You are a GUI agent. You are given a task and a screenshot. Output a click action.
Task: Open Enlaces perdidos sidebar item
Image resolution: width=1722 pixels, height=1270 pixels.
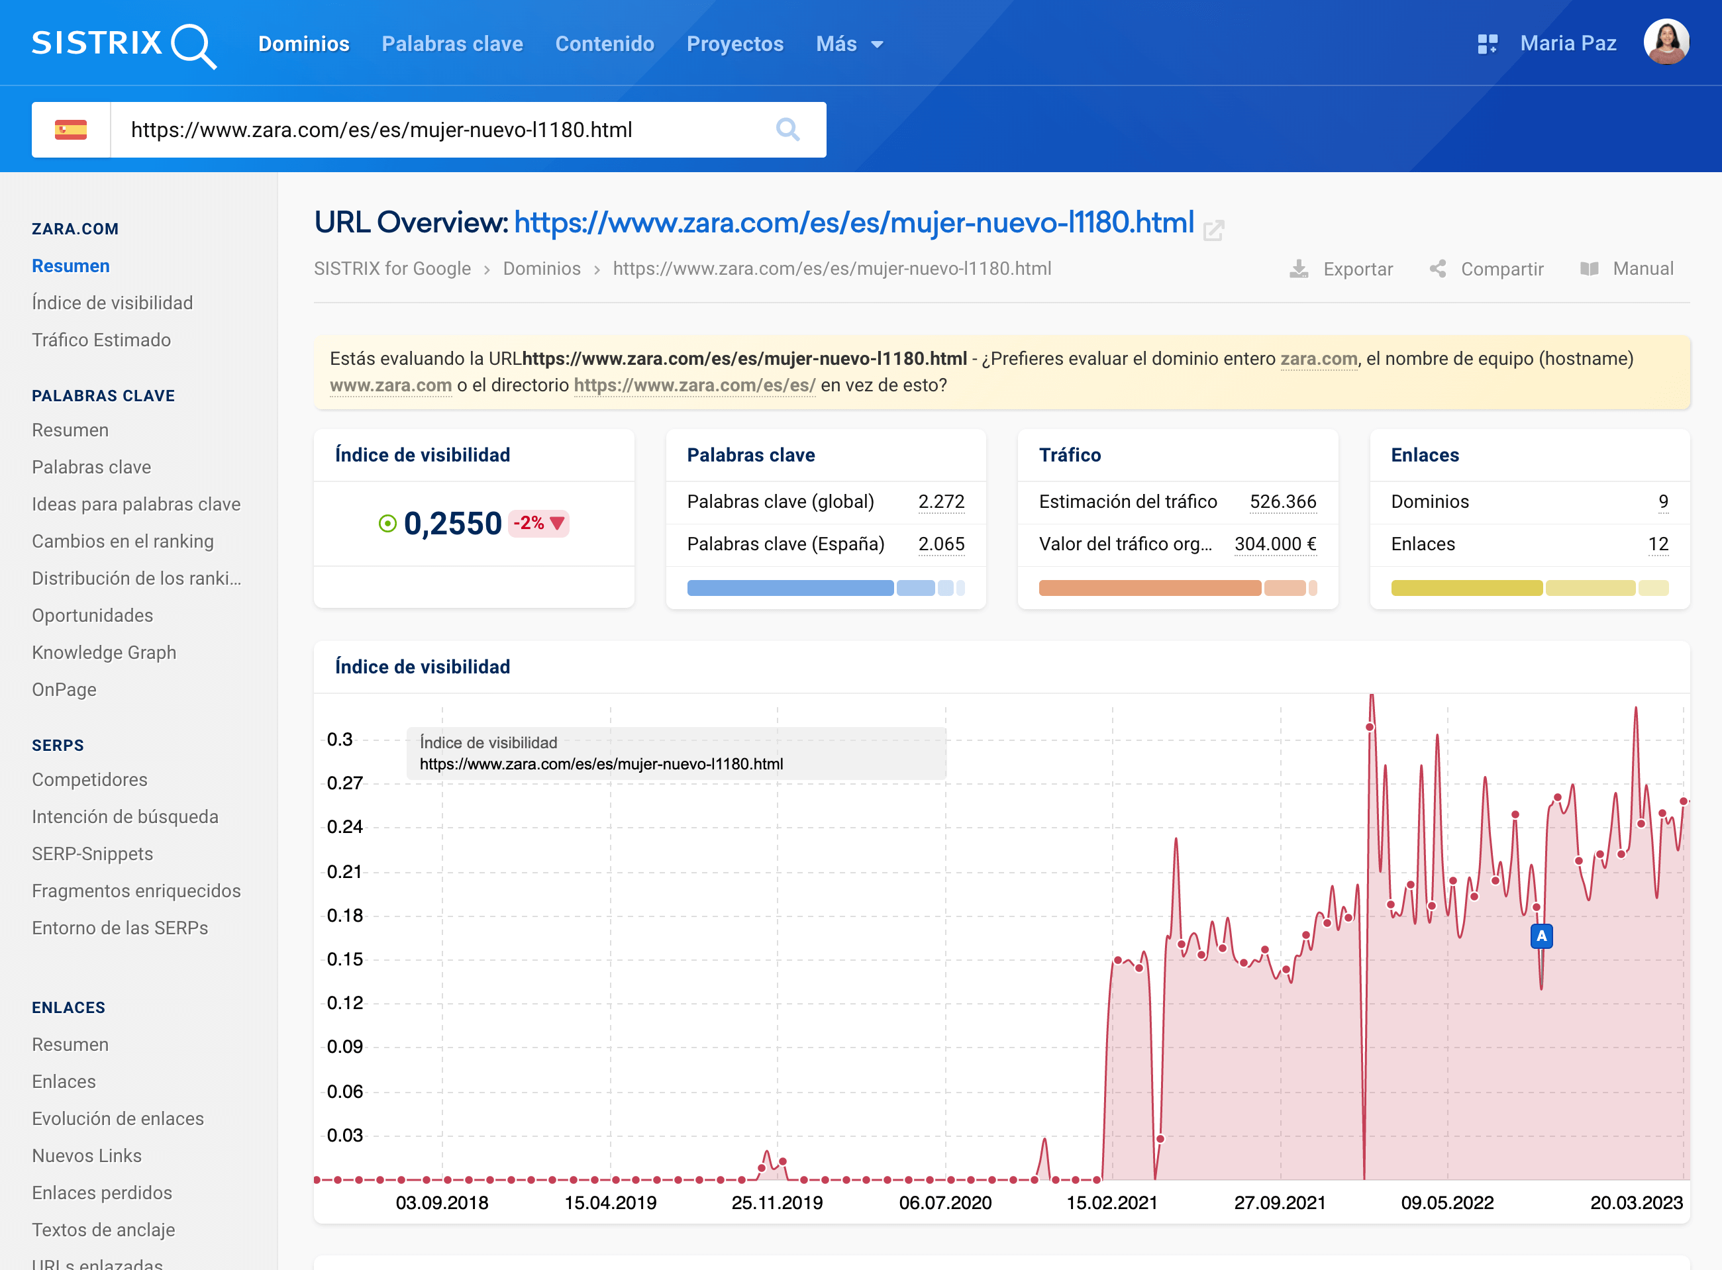pyautogui.click(x=101, y=1193)
